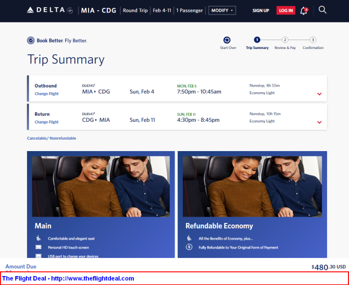Select the Confirmation step
349x285 pixels.
313,43
